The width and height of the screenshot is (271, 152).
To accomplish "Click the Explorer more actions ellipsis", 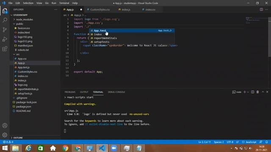I will (x=55, y=9).
